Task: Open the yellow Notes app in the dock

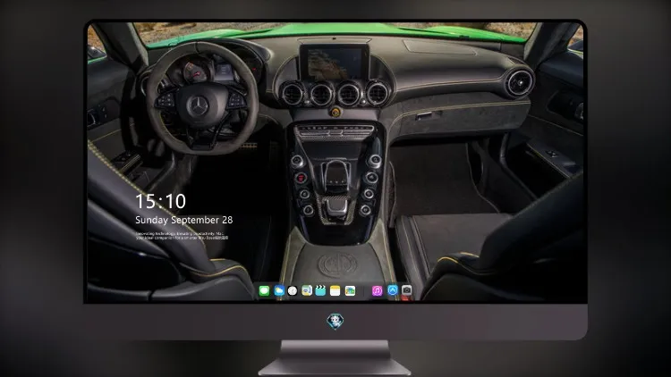Action: click(x=335, y=290)
